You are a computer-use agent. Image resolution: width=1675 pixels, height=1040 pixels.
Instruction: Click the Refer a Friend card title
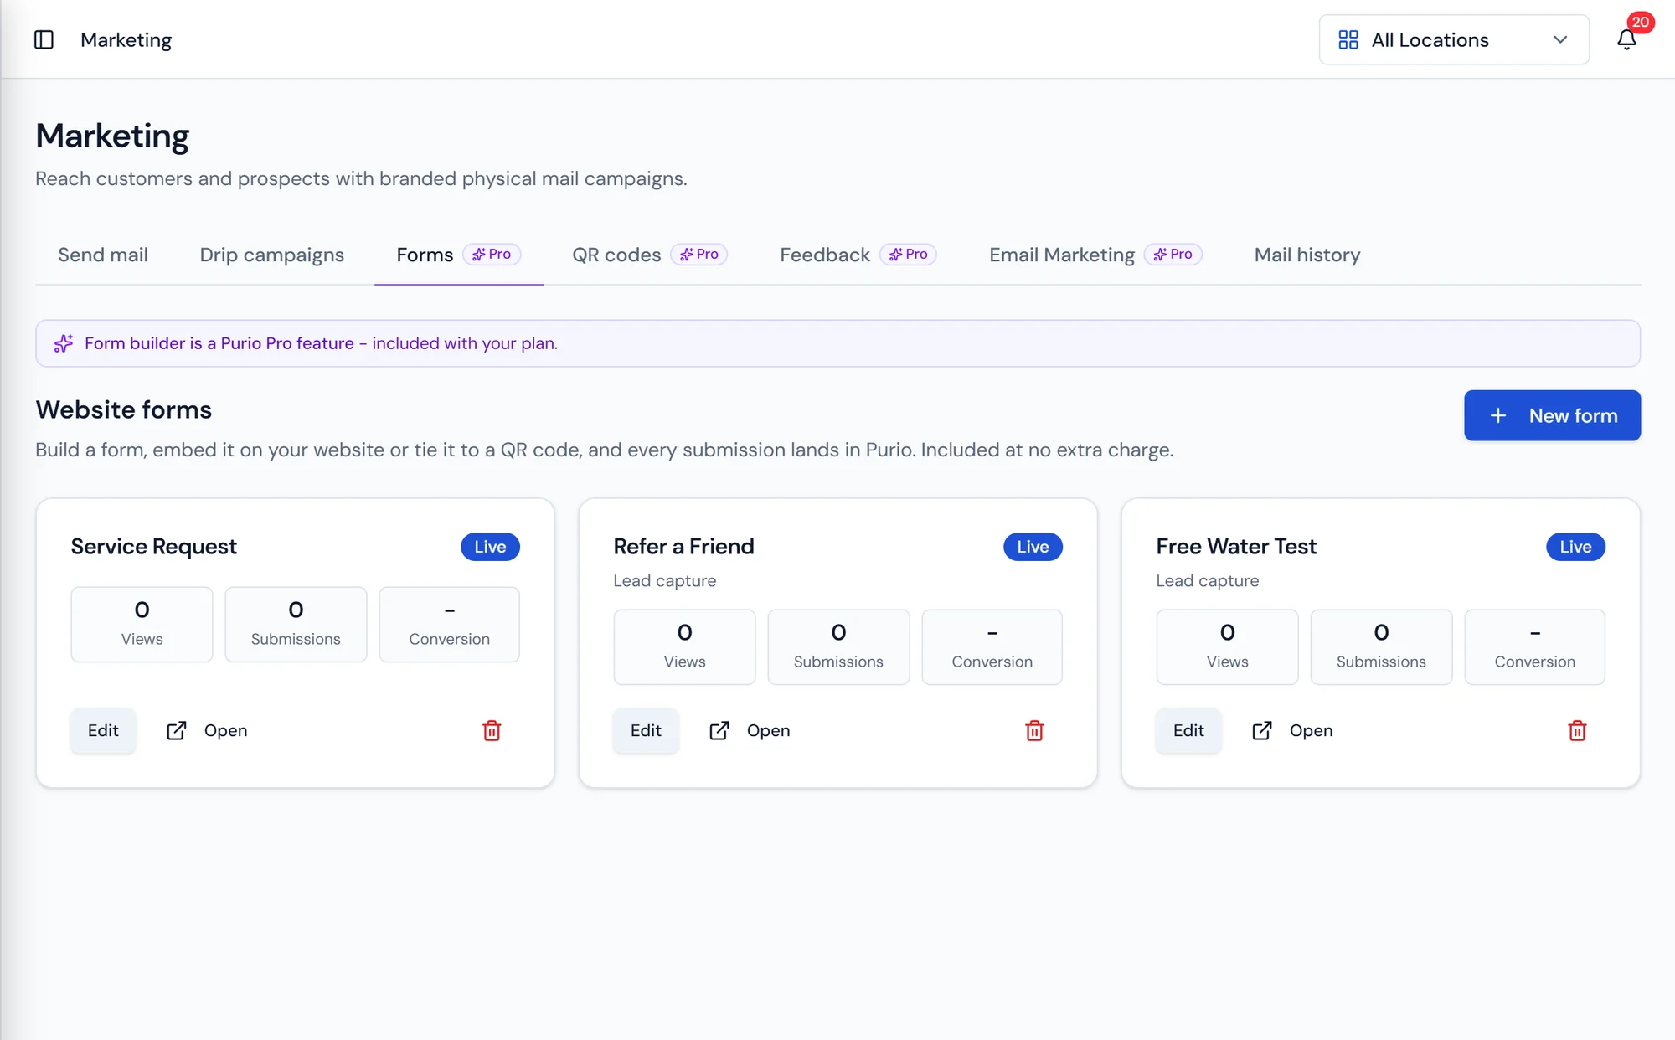click(683, 547)
